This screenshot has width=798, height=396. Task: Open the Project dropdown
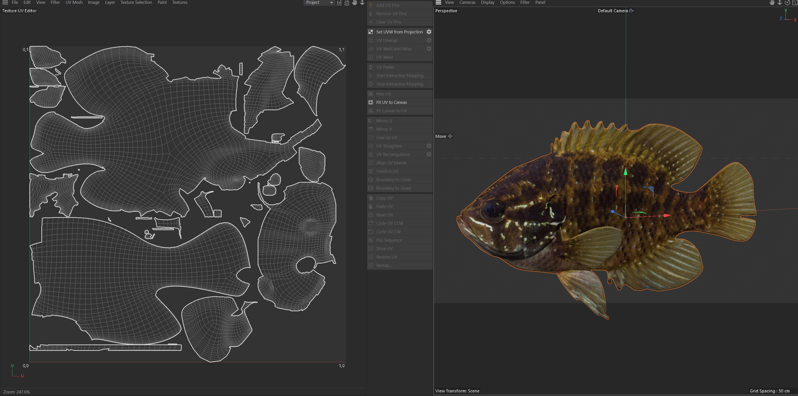319,3
